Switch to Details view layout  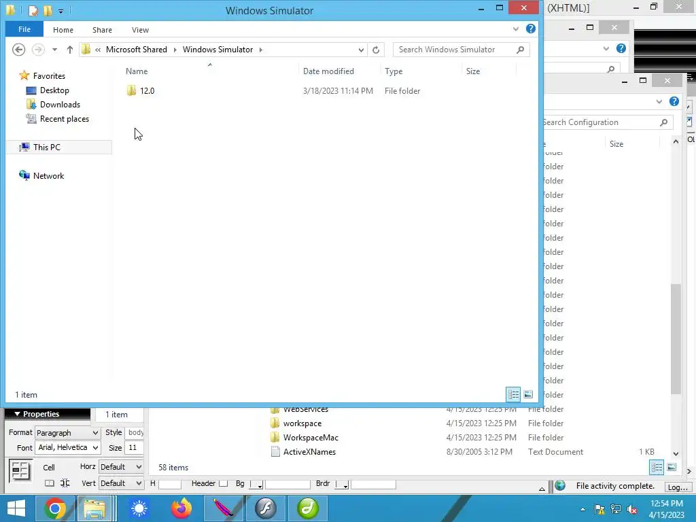[x=514, y=394]
